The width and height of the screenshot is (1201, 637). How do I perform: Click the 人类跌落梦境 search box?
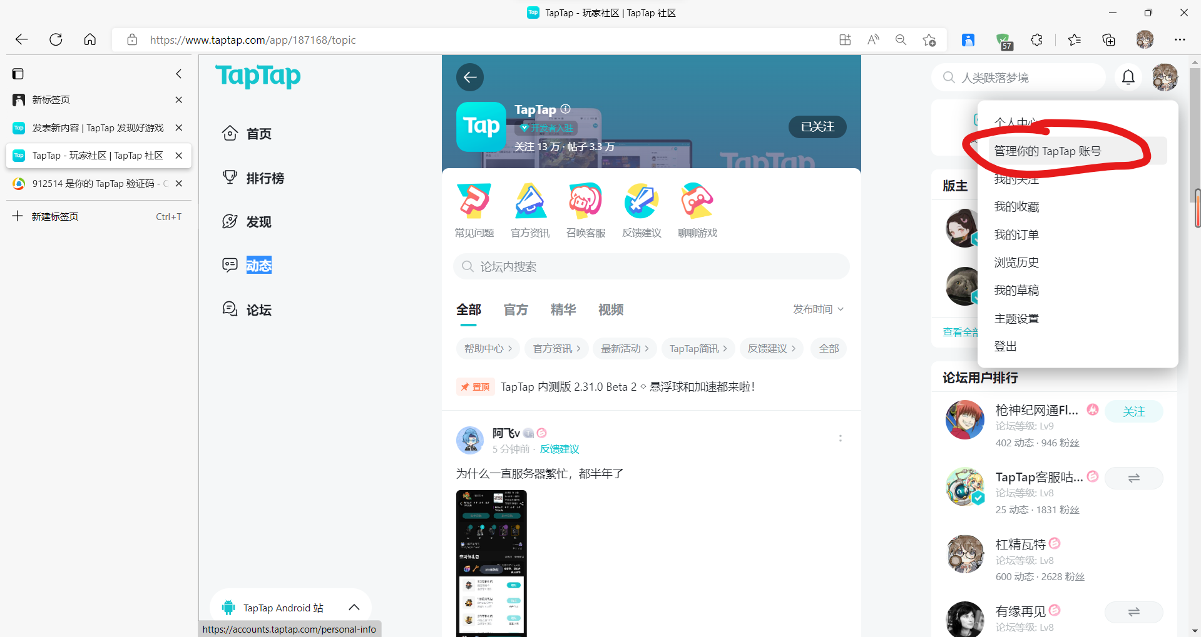1019,78
